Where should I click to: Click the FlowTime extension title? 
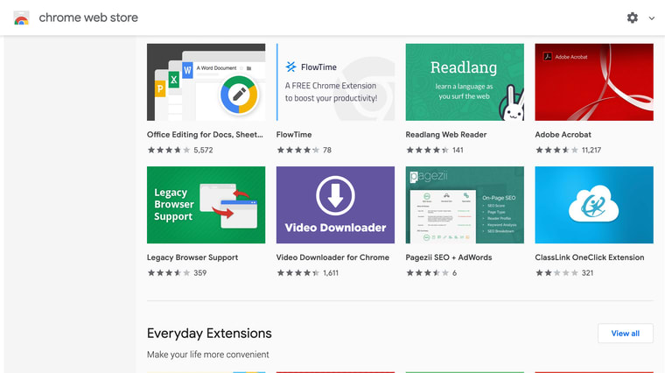point(294,135)
